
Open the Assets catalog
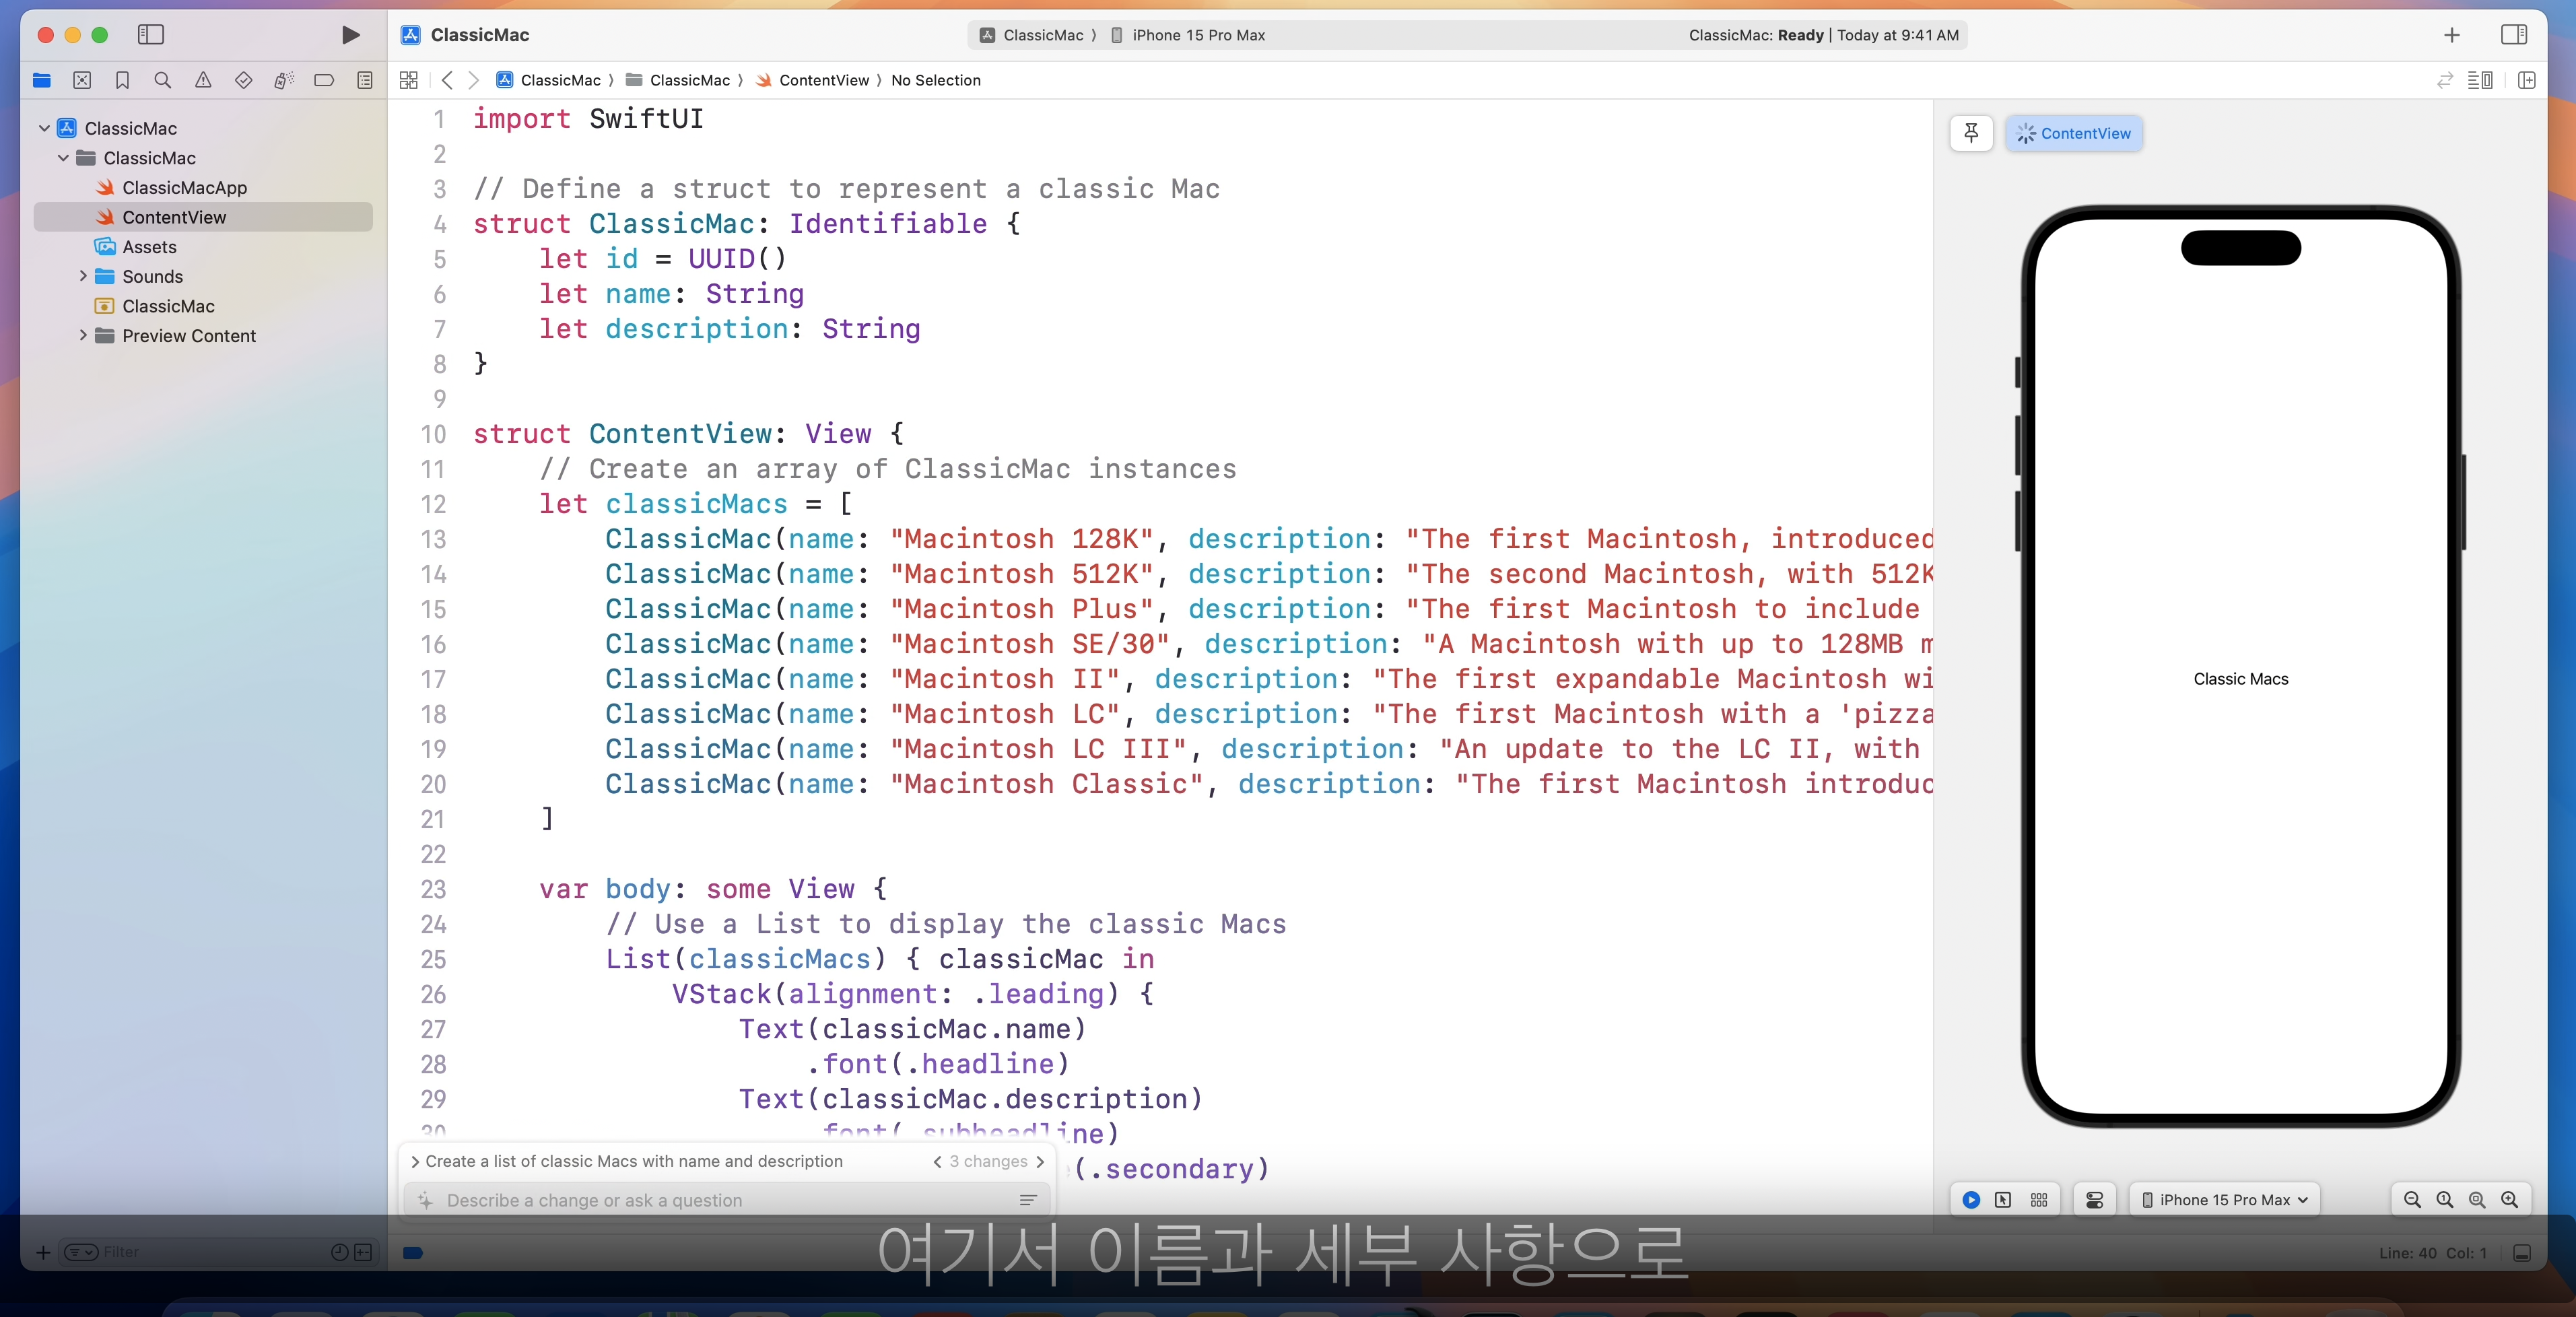[136, 247]
